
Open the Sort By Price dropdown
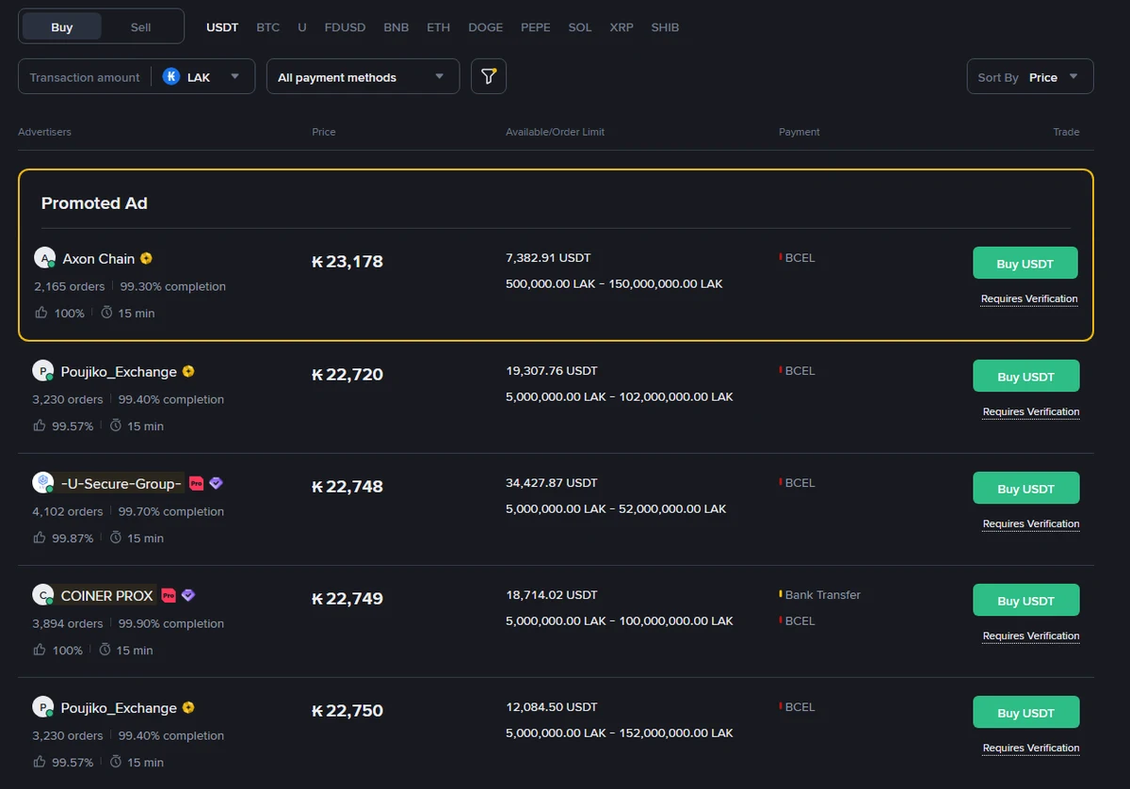tap(1030, 76)
